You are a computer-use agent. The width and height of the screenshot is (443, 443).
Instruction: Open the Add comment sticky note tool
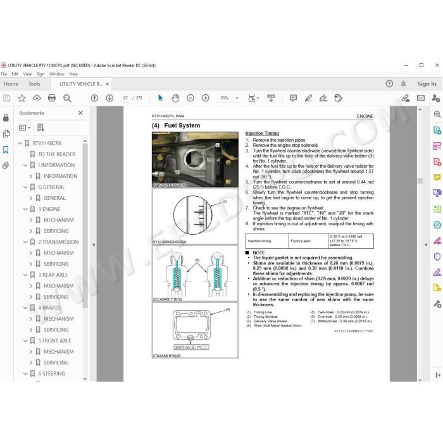tap(293, 98)
